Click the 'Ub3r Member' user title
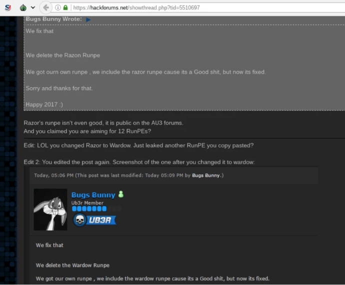The image size is (345, 285). pos(87,203)
